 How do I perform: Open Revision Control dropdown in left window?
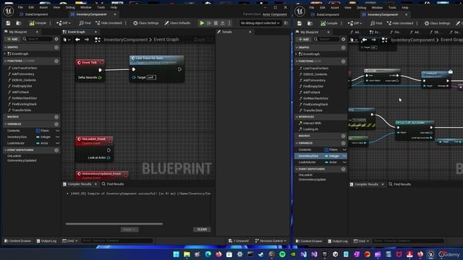pyautogui.click(x=271, y=240)
